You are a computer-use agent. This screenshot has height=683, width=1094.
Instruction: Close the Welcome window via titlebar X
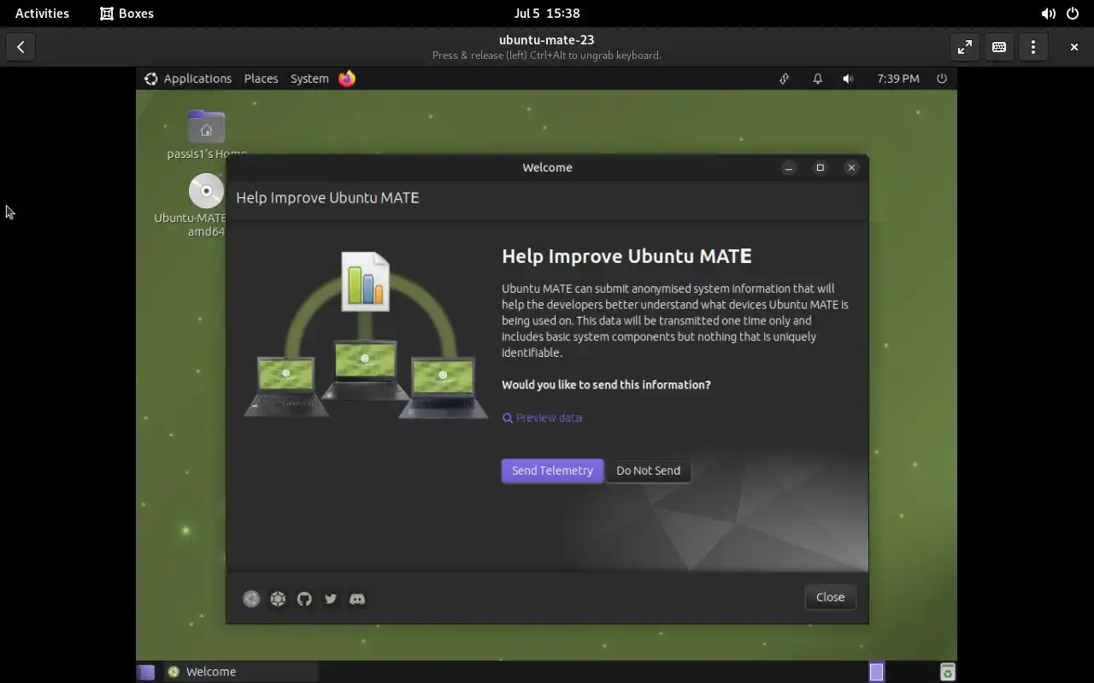pos(851,168)
